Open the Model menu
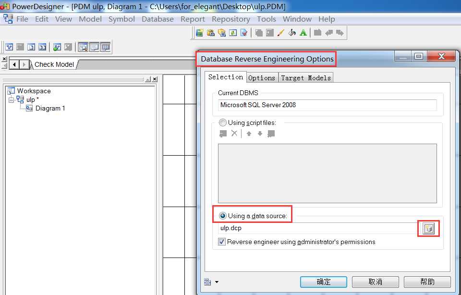The width and height of the screenshot is (461, 295). coord(90,19)
